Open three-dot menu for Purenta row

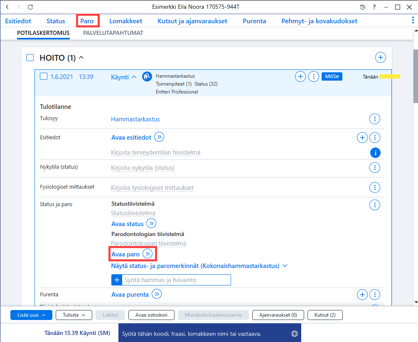[x=375, y=295]
